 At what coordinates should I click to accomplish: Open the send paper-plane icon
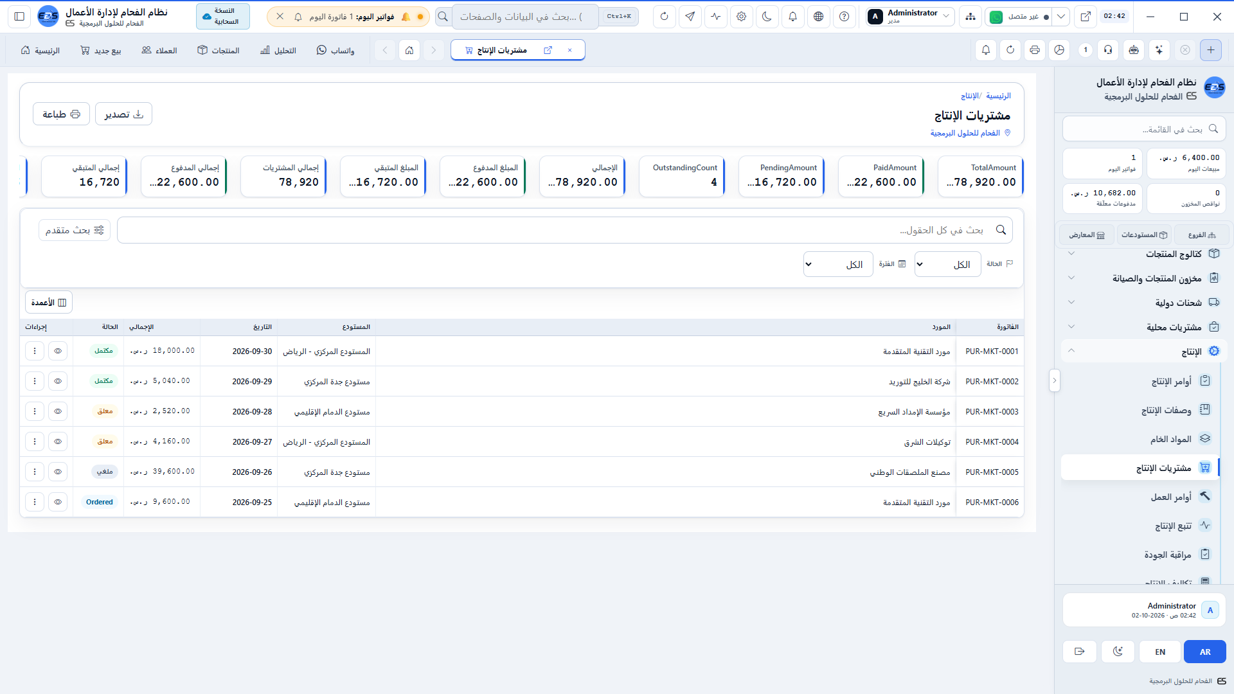(x=690, y=17)
